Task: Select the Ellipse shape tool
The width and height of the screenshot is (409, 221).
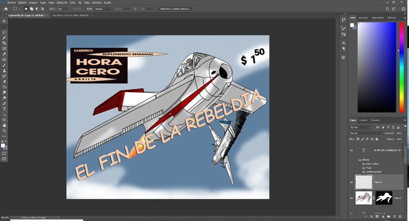Action: coord(4,120)
